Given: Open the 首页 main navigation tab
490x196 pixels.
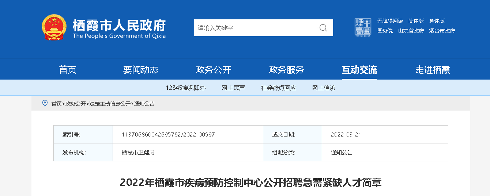Looking at the screenshot, I should tap(68, 70).
